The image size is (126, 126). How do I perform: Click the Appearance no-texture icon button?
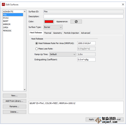coord(76,21)
